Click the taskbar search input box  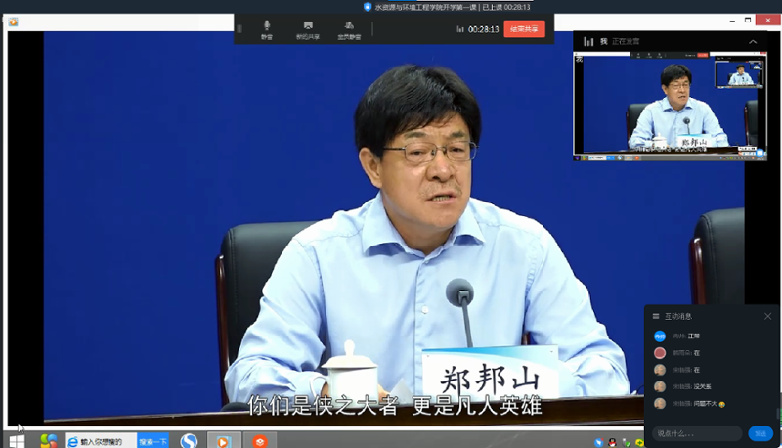tap(102, 441)
